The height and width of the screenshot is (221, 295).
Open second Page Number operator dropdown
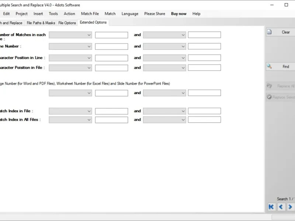point(164,93)
